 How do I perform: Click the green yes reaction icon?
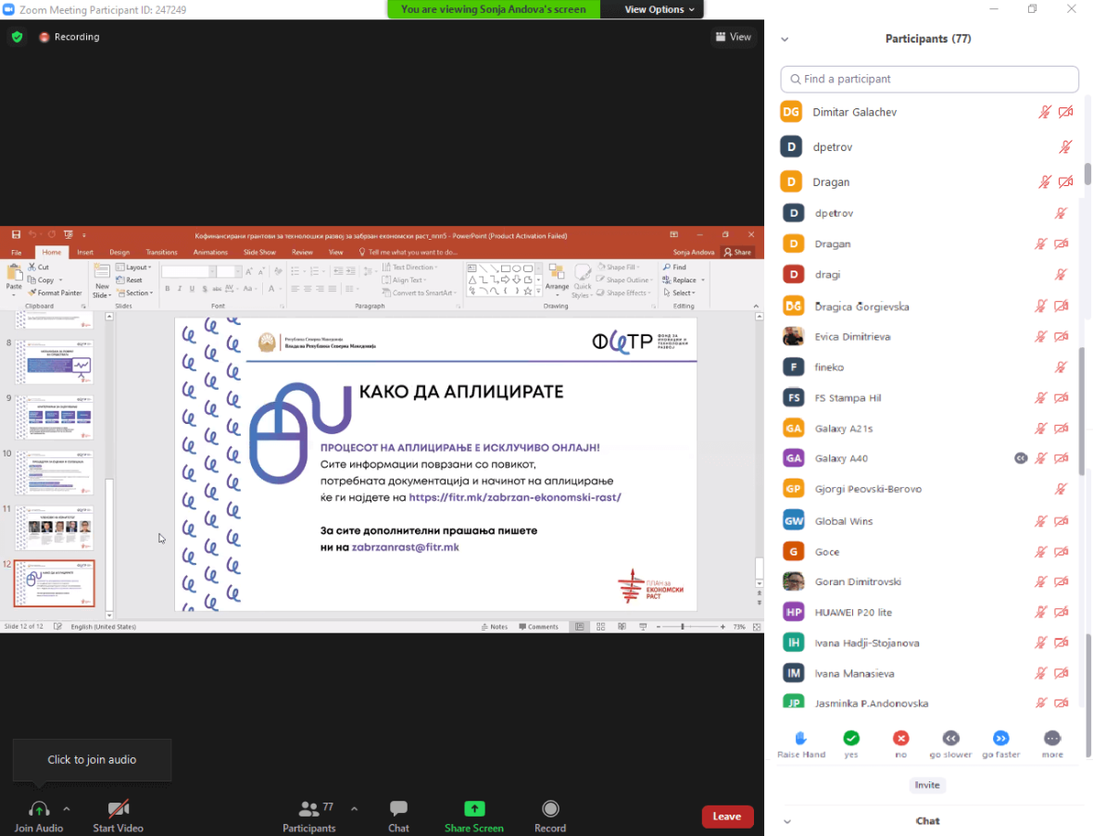coord(851,738)
